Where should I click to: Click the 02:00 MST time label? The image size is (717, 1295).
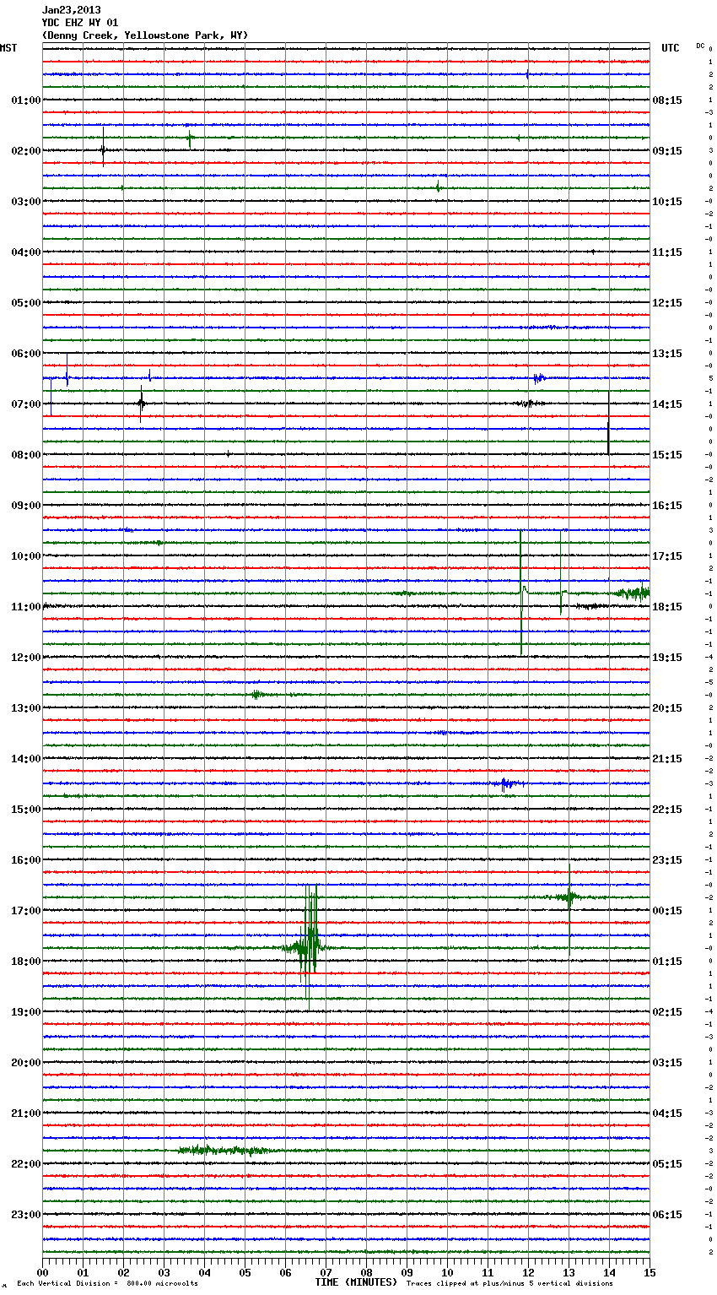26,151
